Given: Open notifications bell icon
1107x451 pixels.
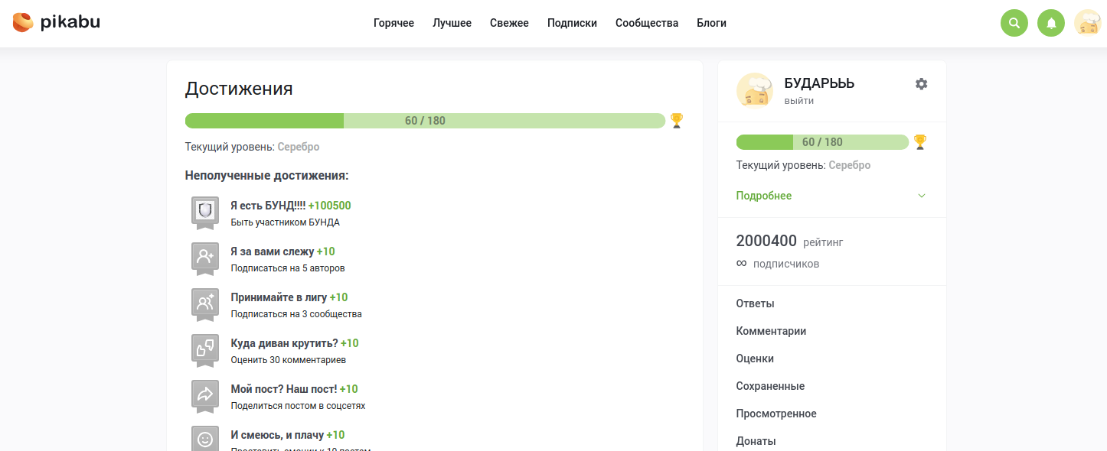Looking at the screenshot, I should pyautogui.click(x=1051, y=23).
